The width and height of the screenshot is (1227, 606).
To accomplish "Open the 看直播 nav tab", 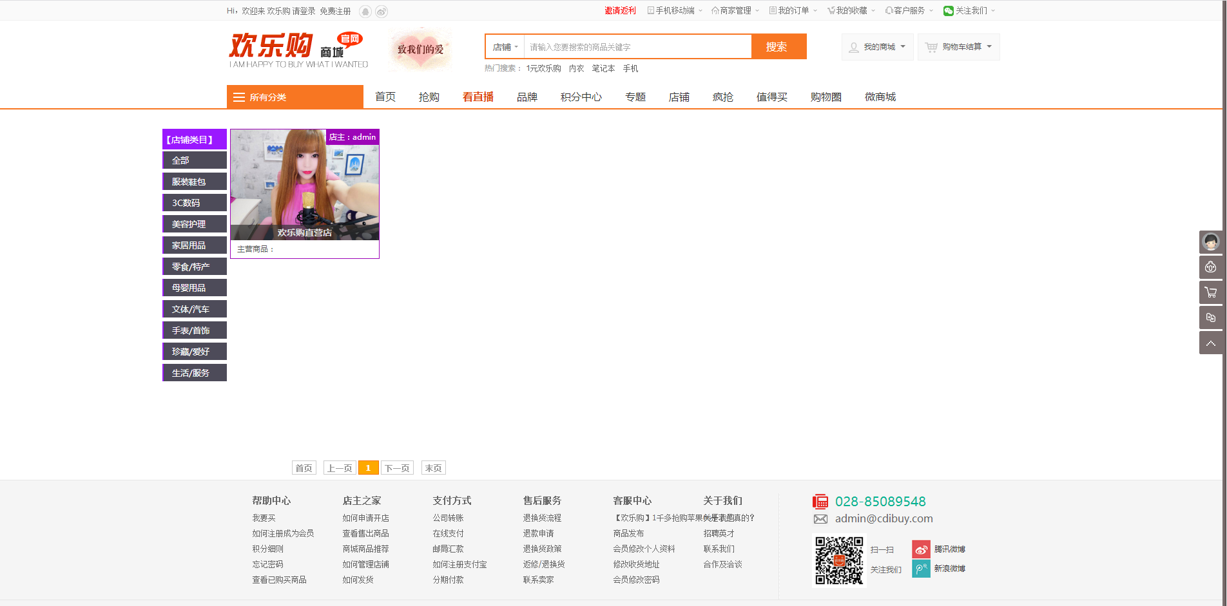I will (x=478, y=97).
